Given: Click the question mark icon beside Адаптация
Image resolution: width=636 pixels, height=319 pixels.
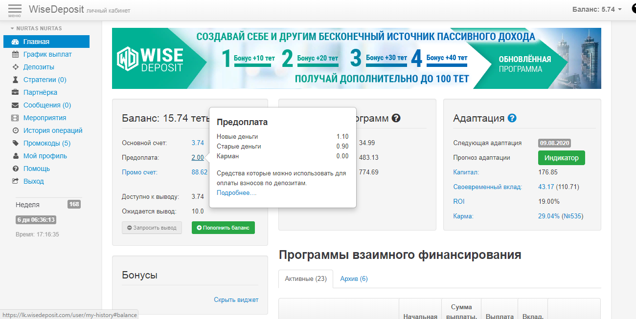Looking at the screenshot, I should [x=512, y=118].
